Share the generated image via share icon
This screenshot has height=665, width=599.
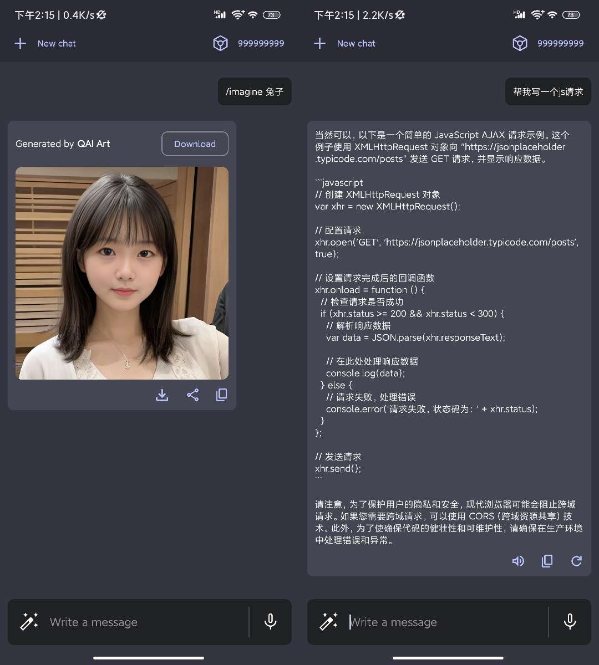click(192, 395)
